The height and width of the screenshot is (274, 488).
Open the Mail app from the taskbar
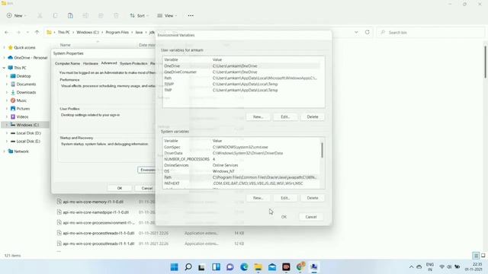[x=272, y=267]
